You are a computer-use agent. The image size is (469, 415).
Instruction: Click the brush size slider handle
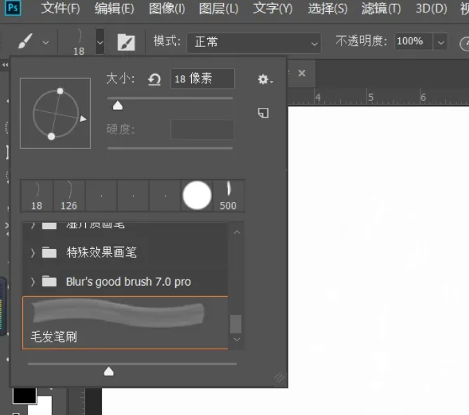pyautogui.click(x=118, y=105)
